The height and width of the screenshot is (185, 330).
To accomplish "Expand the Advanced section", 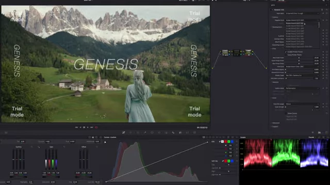I will click(x=275, y=123).
